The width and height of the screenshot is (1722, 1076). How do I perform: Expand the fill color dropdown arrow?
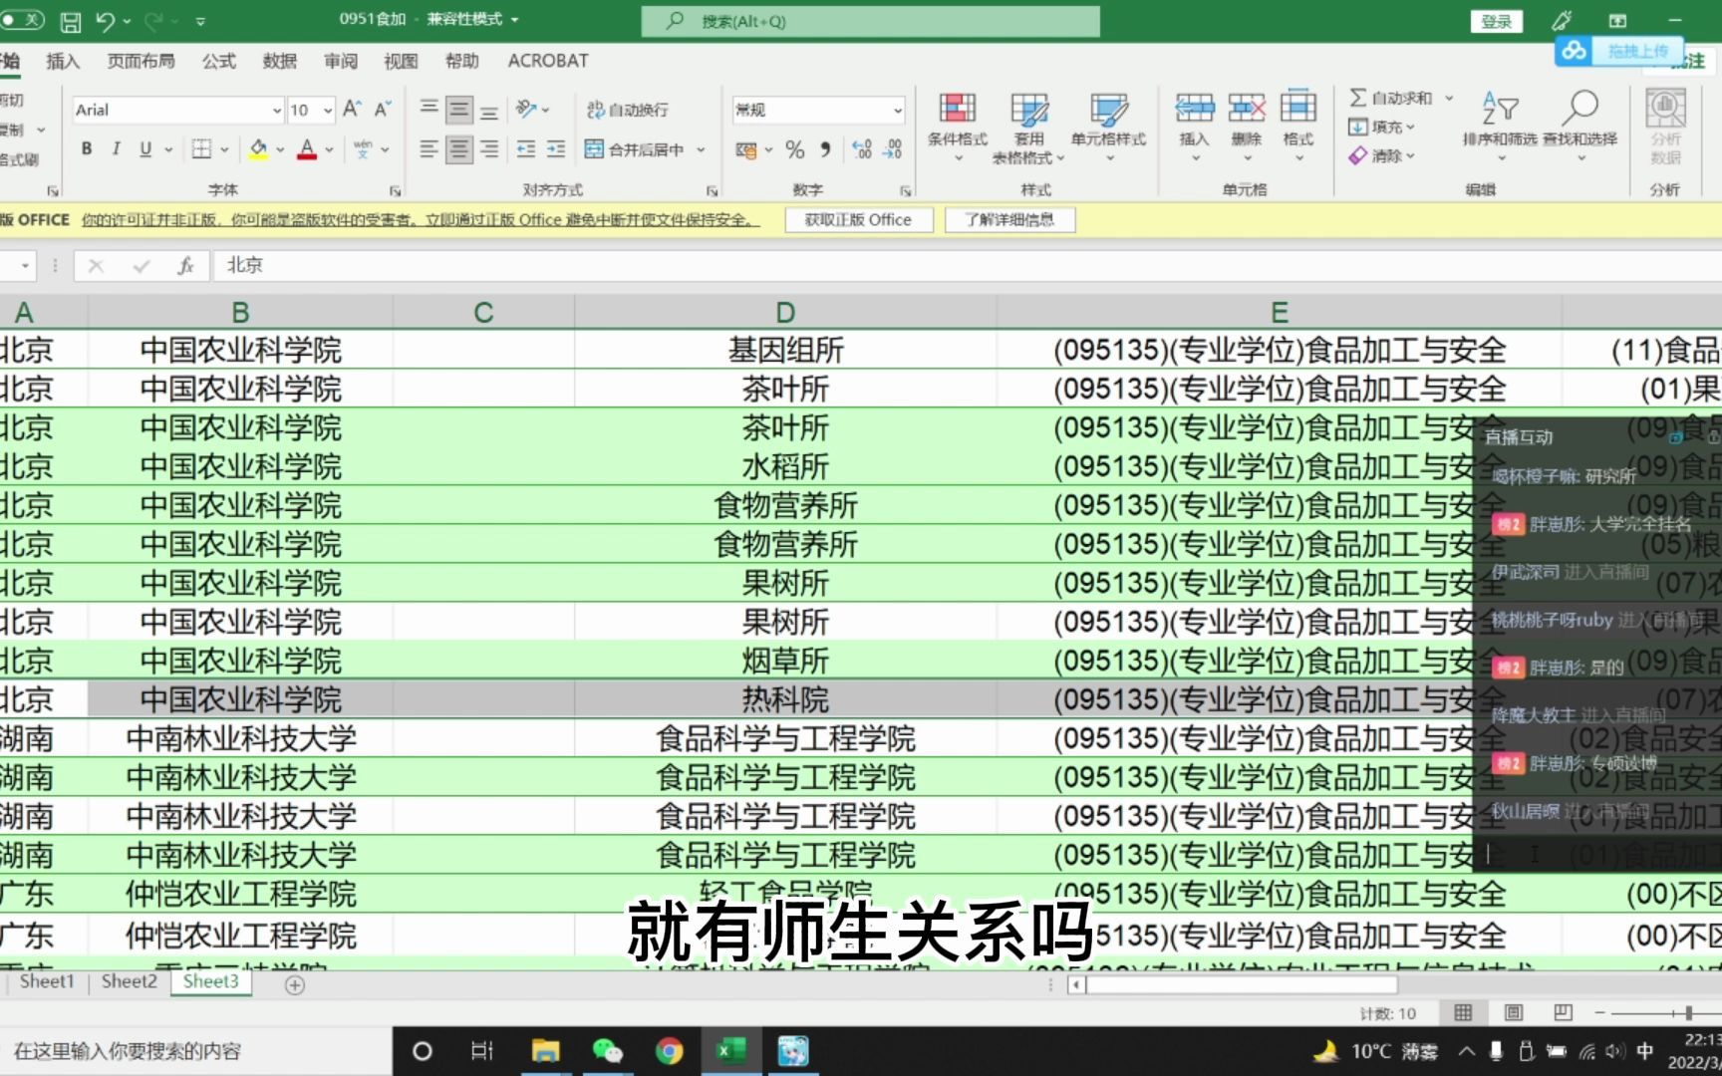pyautogui.click(x=280, y=150)
